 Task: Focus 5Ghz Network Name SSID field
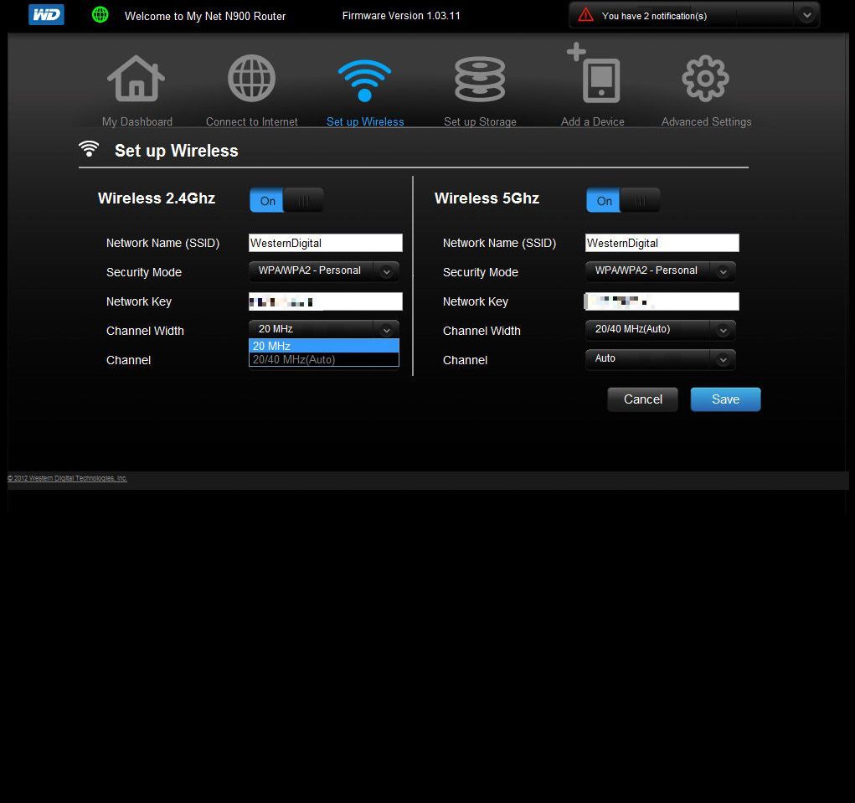pos(662,243)
